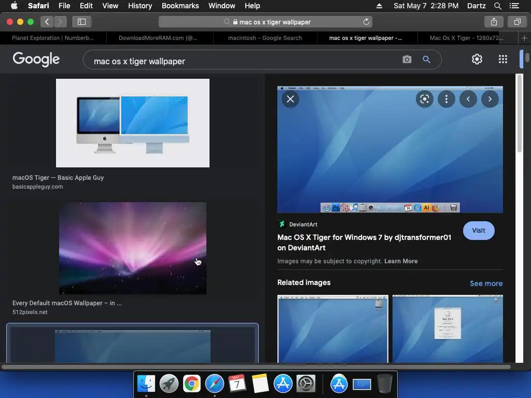Open Spotlight search in the menu bar
531x398 pixels.
click(x=497, y=6)
